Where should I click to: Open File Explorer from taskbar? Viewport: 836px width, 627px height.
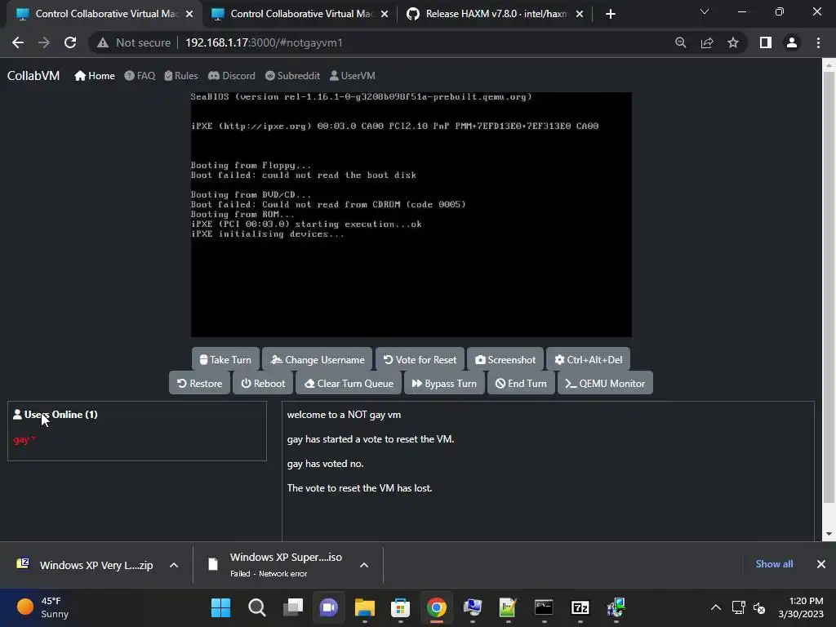(x=365, y=607)
